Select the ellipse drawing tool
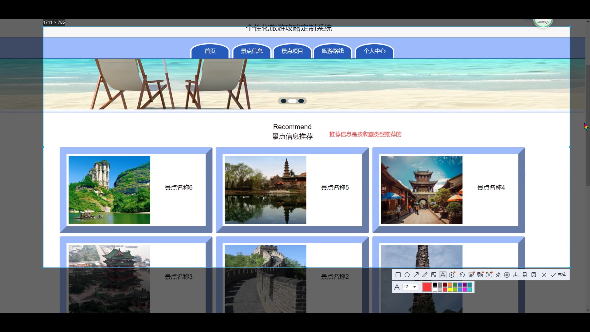Image resolution: width=590 pixels, height=332 pixels. click(407, 275)
